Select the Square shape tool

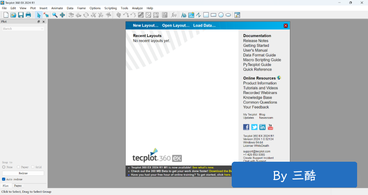[206, 15]
